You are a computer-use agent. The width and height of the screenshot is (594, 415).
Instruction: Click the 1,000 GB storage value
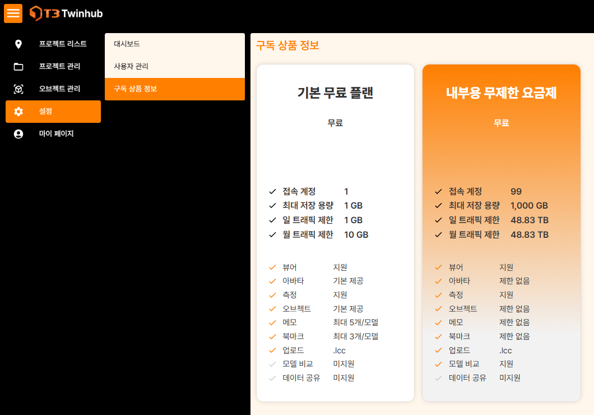tap(529, 205)
